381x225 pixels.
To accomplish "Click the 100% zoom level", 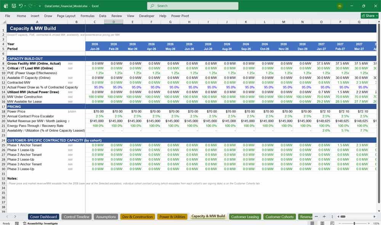I will coord(376,223).
